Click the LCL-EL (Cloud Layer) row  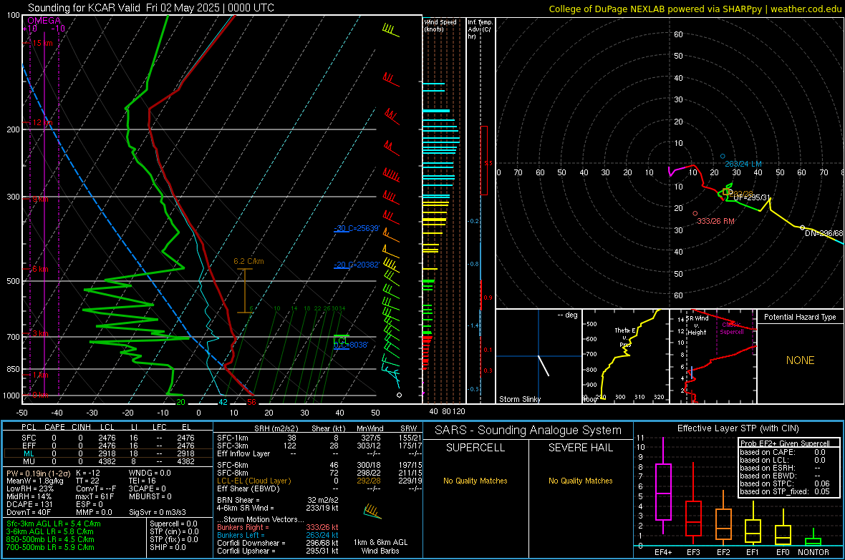point(319,481)
